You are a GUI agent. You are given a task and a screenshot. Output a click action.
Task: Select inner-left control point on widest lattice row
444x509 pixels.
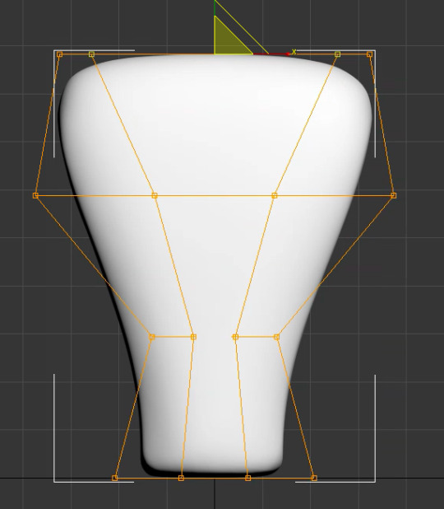click(x=155, y=195)
